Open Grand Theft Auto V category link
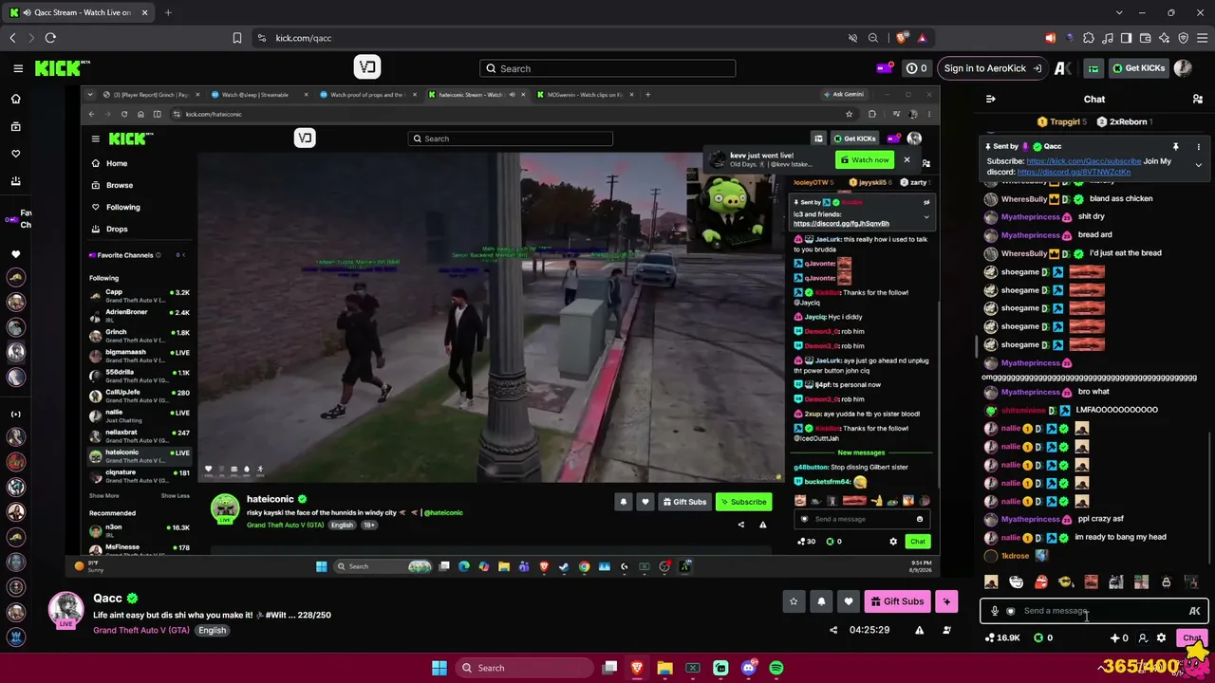Viewport: 1215px width, 683px height. tap(141, 631)
